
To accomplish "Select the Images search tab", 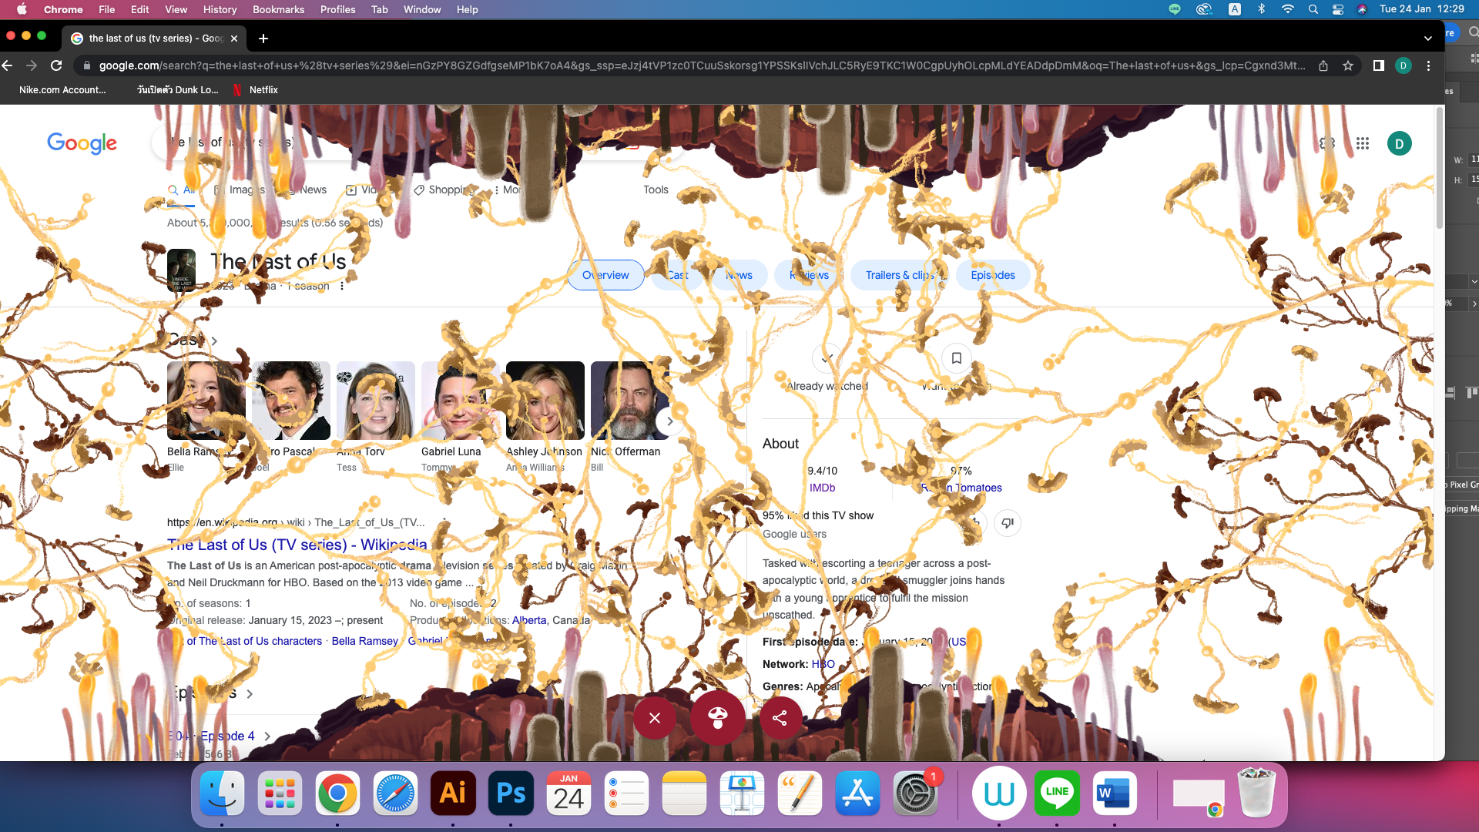I will (240, 190).
